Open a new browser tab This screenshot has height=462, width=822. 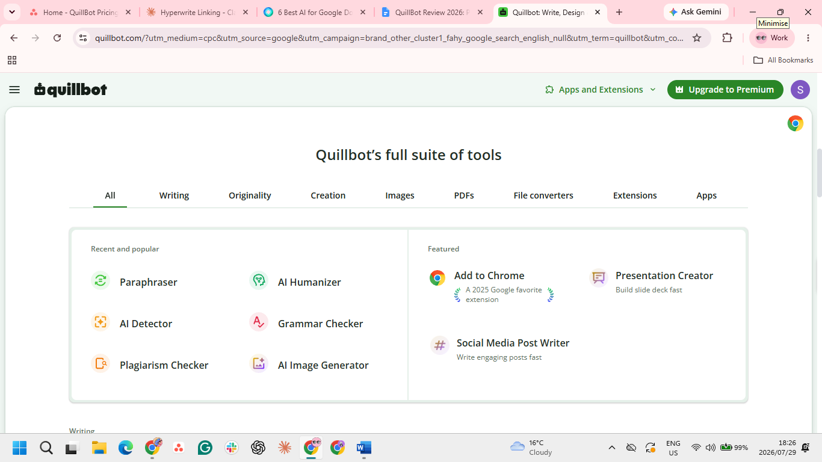pos(619,12)
